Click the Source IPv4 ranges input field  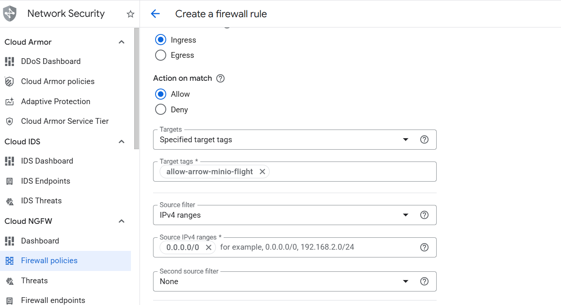(x=287, y=247)
